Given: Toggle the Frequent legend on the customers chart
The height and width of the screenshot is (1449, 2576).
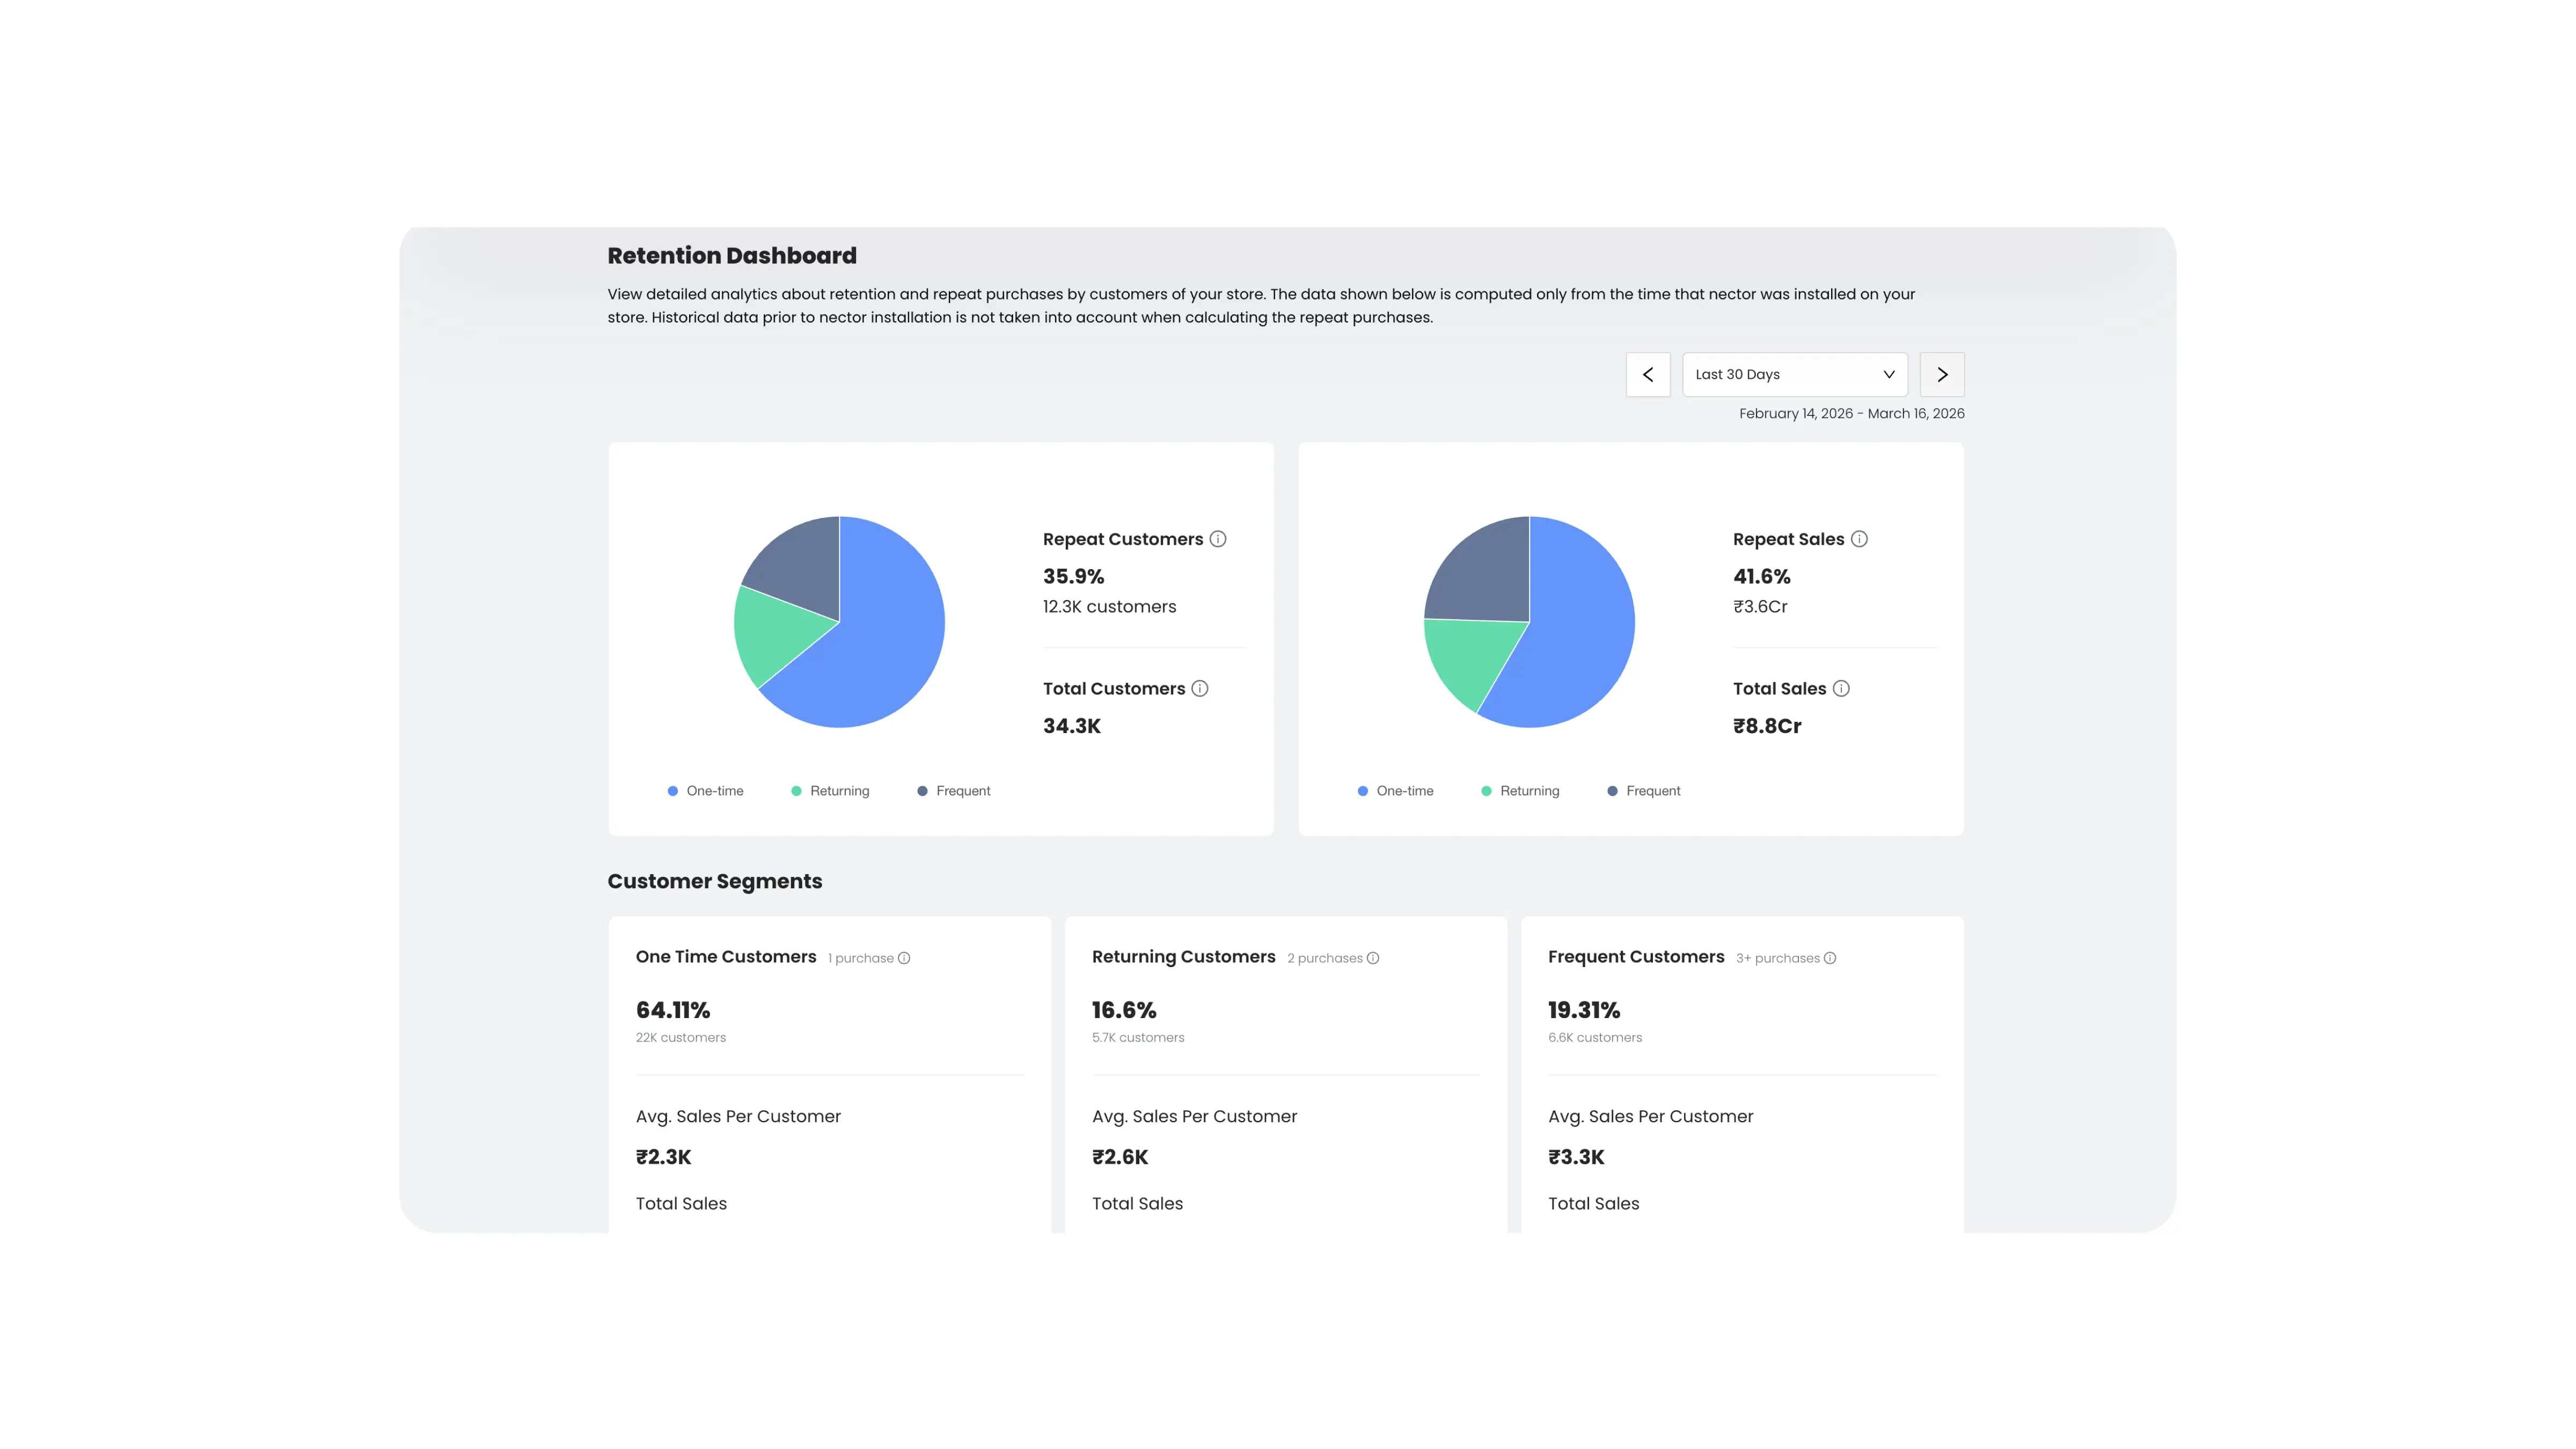Looking at the screenshot, I should (954, 790).
